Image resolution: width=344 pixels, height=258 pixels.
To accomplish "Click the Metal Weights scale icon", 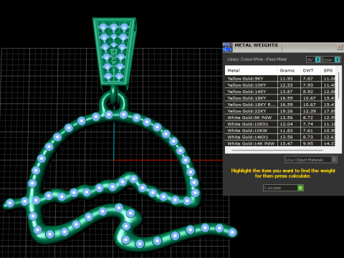I will [x=228, y=47].
